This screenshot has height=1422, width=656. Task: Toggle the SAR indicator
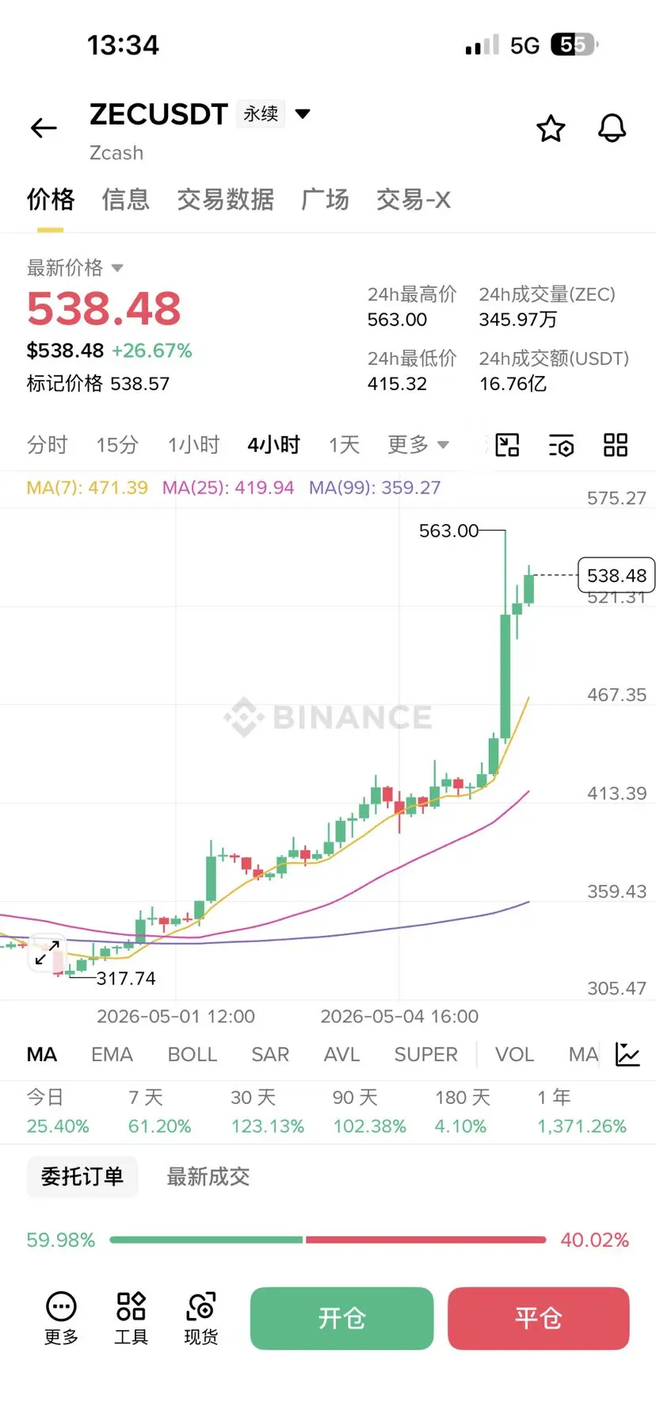click(270, 1055)
